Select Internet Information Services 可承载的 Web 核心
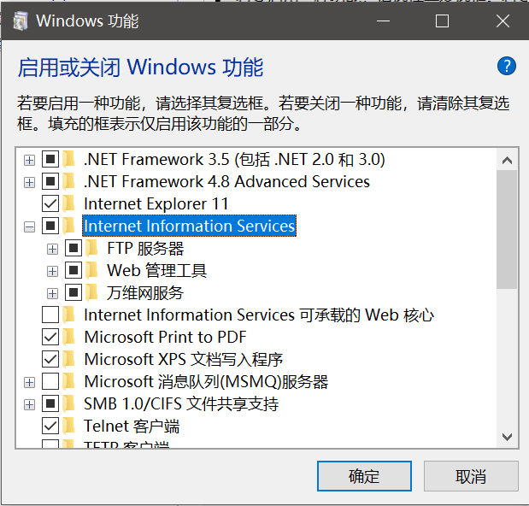 tap(258, 315)
